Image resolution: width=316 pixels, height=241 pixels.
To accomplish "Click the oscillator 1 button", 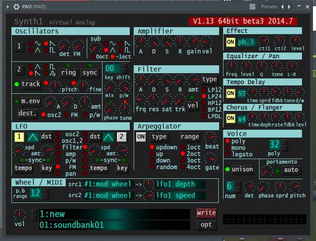I will point(19,46).
